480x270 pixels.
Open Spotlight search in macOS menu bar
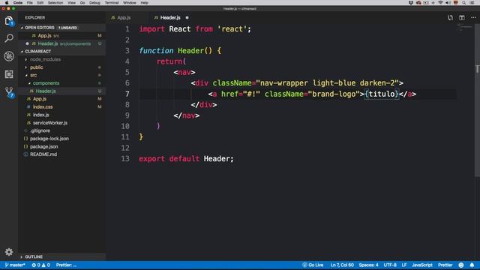click(464, 3)
